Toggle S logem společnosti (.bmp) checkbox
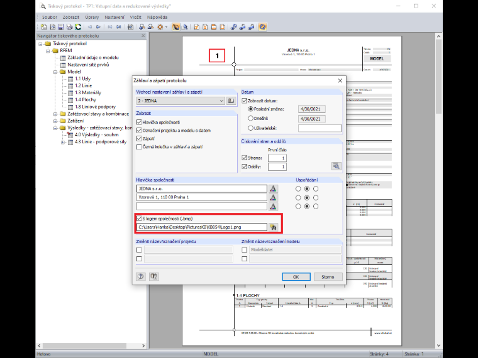Screen dimensions: 478x358 [x=140, y=219]
